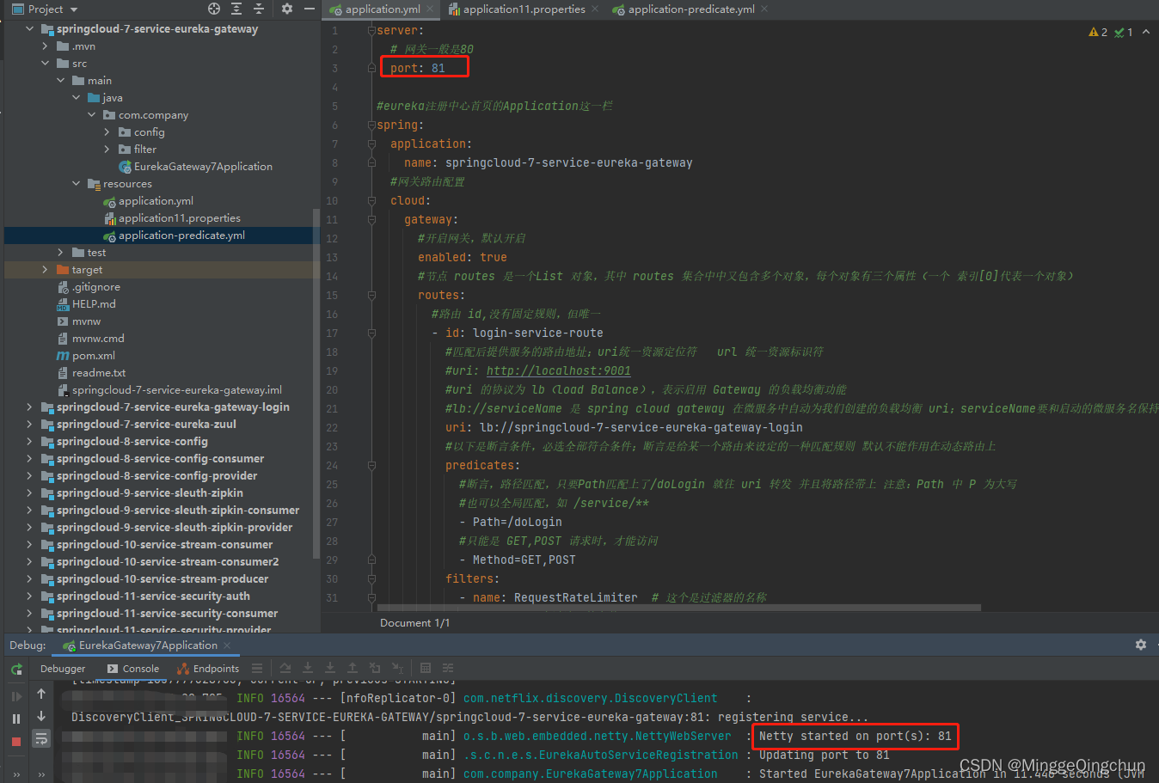Click the Run to Cursor icon
The height and width of the screenshot is (783, 1159).
click(397, 668)
